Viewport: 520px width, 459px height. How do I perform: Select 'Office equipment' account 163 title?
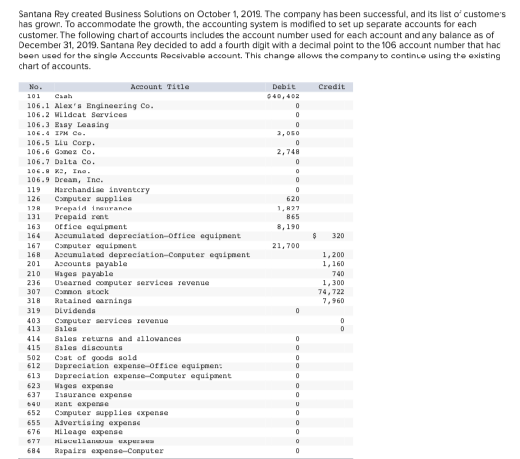[x=91, y=227]
